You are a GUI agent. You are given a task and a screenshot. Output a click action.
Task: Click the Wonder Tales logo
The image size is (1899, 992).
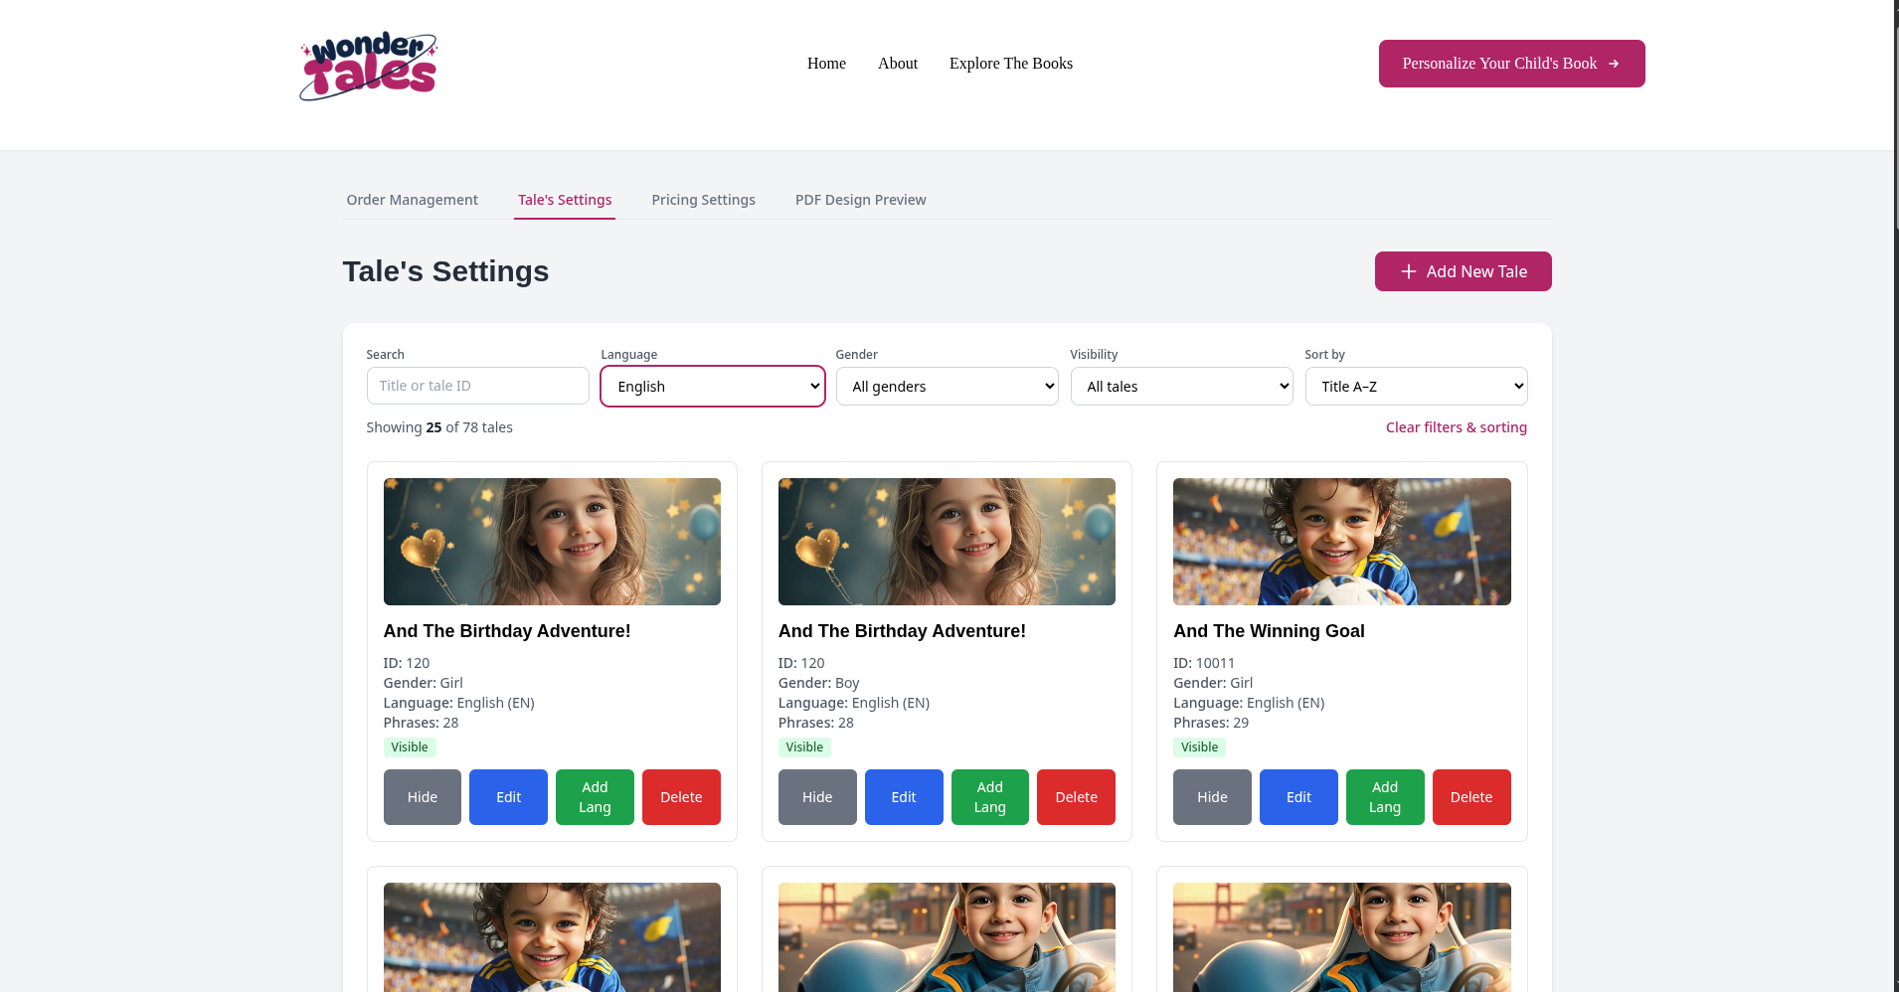(x=369, y=66)
